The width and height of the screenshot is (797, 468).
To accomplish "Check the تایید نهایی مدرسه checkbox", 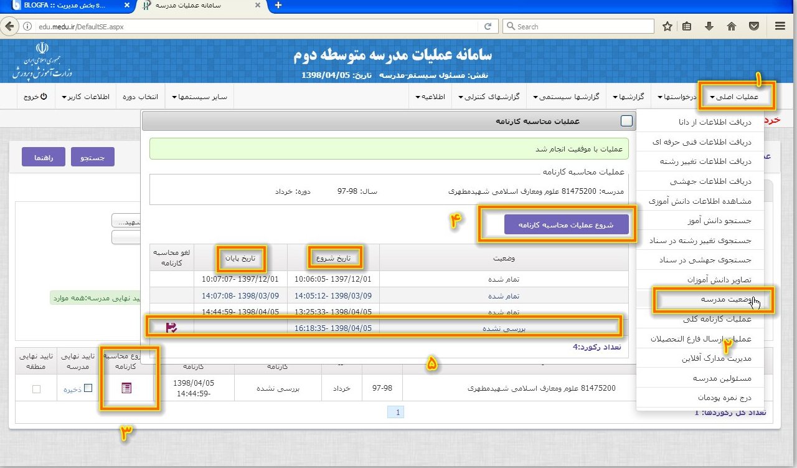I will coord(88,388).
